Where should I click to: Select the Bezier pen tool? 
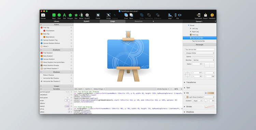tap(81, 16)
